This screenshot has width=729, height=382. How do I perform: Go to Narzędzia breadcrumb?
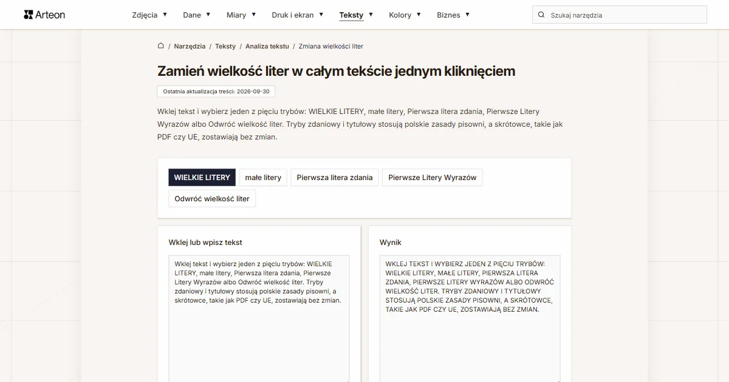point(190,46)
